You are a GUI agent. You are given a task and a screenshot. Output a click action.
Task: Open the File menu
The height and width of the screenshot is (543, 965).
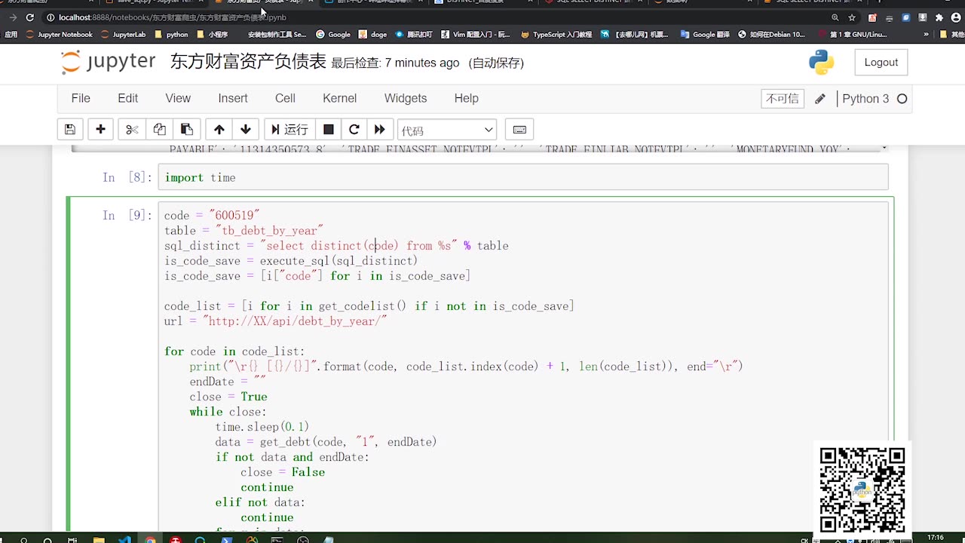(x=81, y=98)
